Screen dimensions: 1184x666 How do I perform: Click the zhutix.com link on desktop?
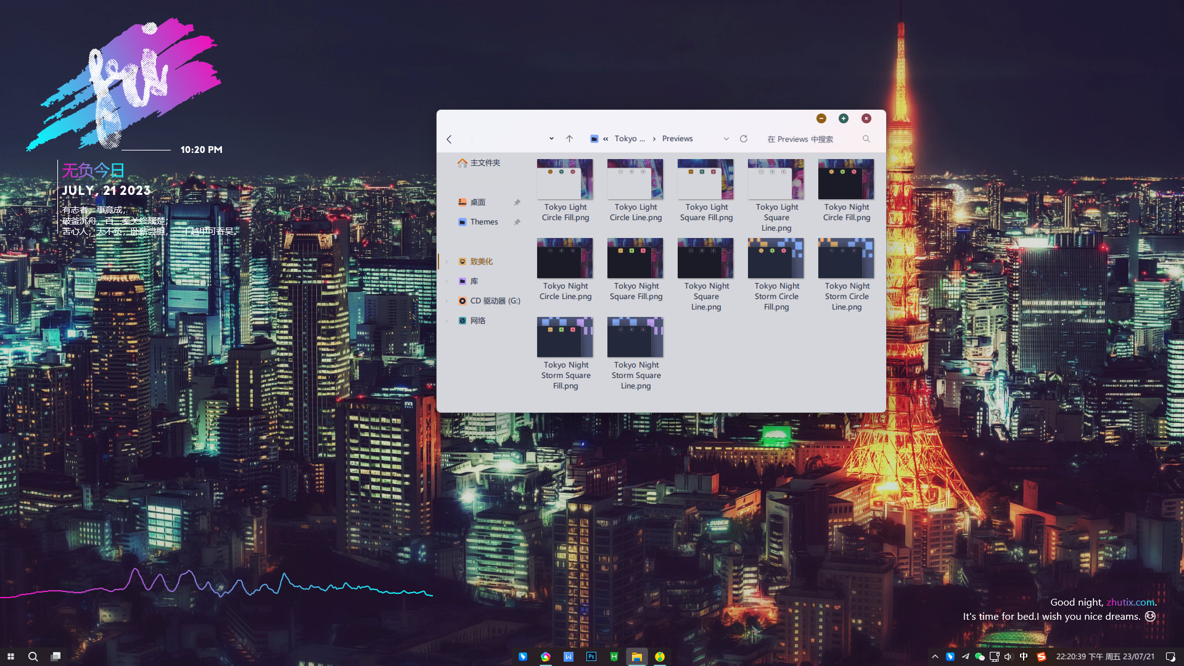1130,602
